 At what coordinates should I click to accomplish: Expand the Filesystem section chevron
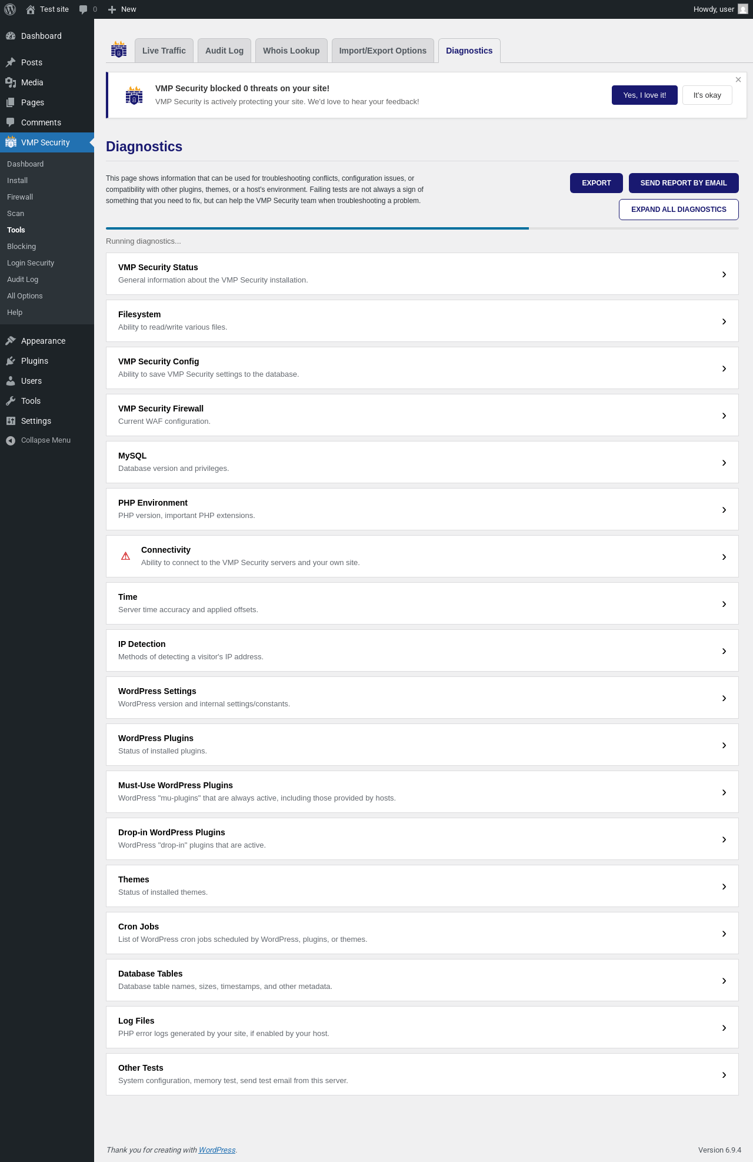tap(724, 321)
